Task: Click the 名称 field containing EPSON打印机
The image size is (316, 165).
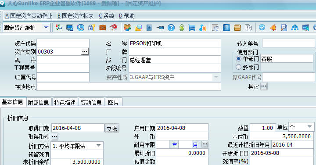Action: tap(175, 43)
